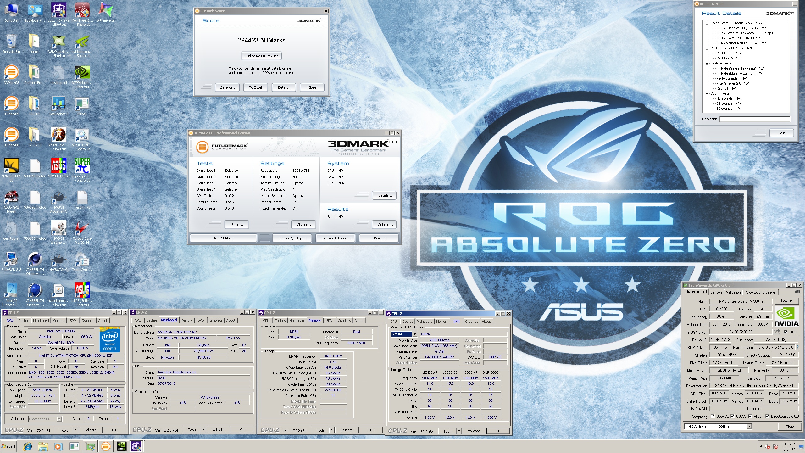Click the To Excel button
Viewport: 805px width, 453px height.
point(255,87)
